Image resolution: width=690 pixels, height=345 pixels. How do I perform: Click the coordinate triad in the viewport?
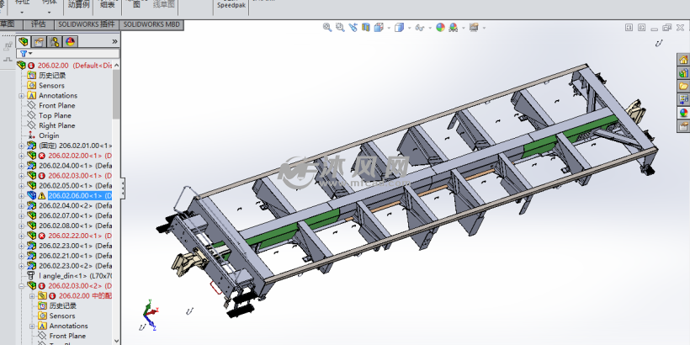[150, 315]
